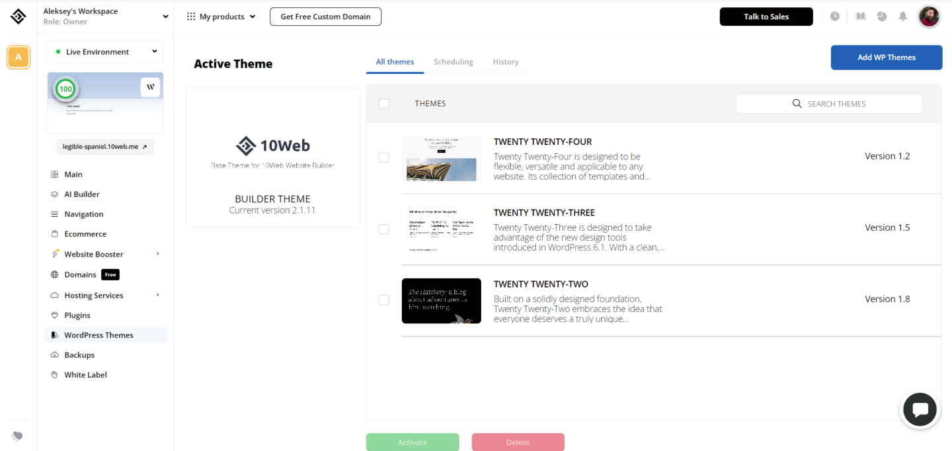
Task: Open the My products dropdown
Action: (221, 17)
